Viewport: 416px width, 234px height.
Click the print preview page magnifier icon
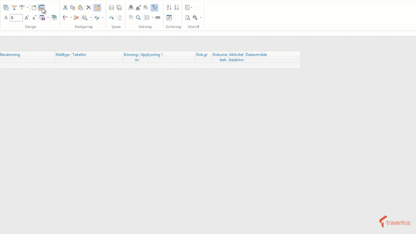point(187,18)
